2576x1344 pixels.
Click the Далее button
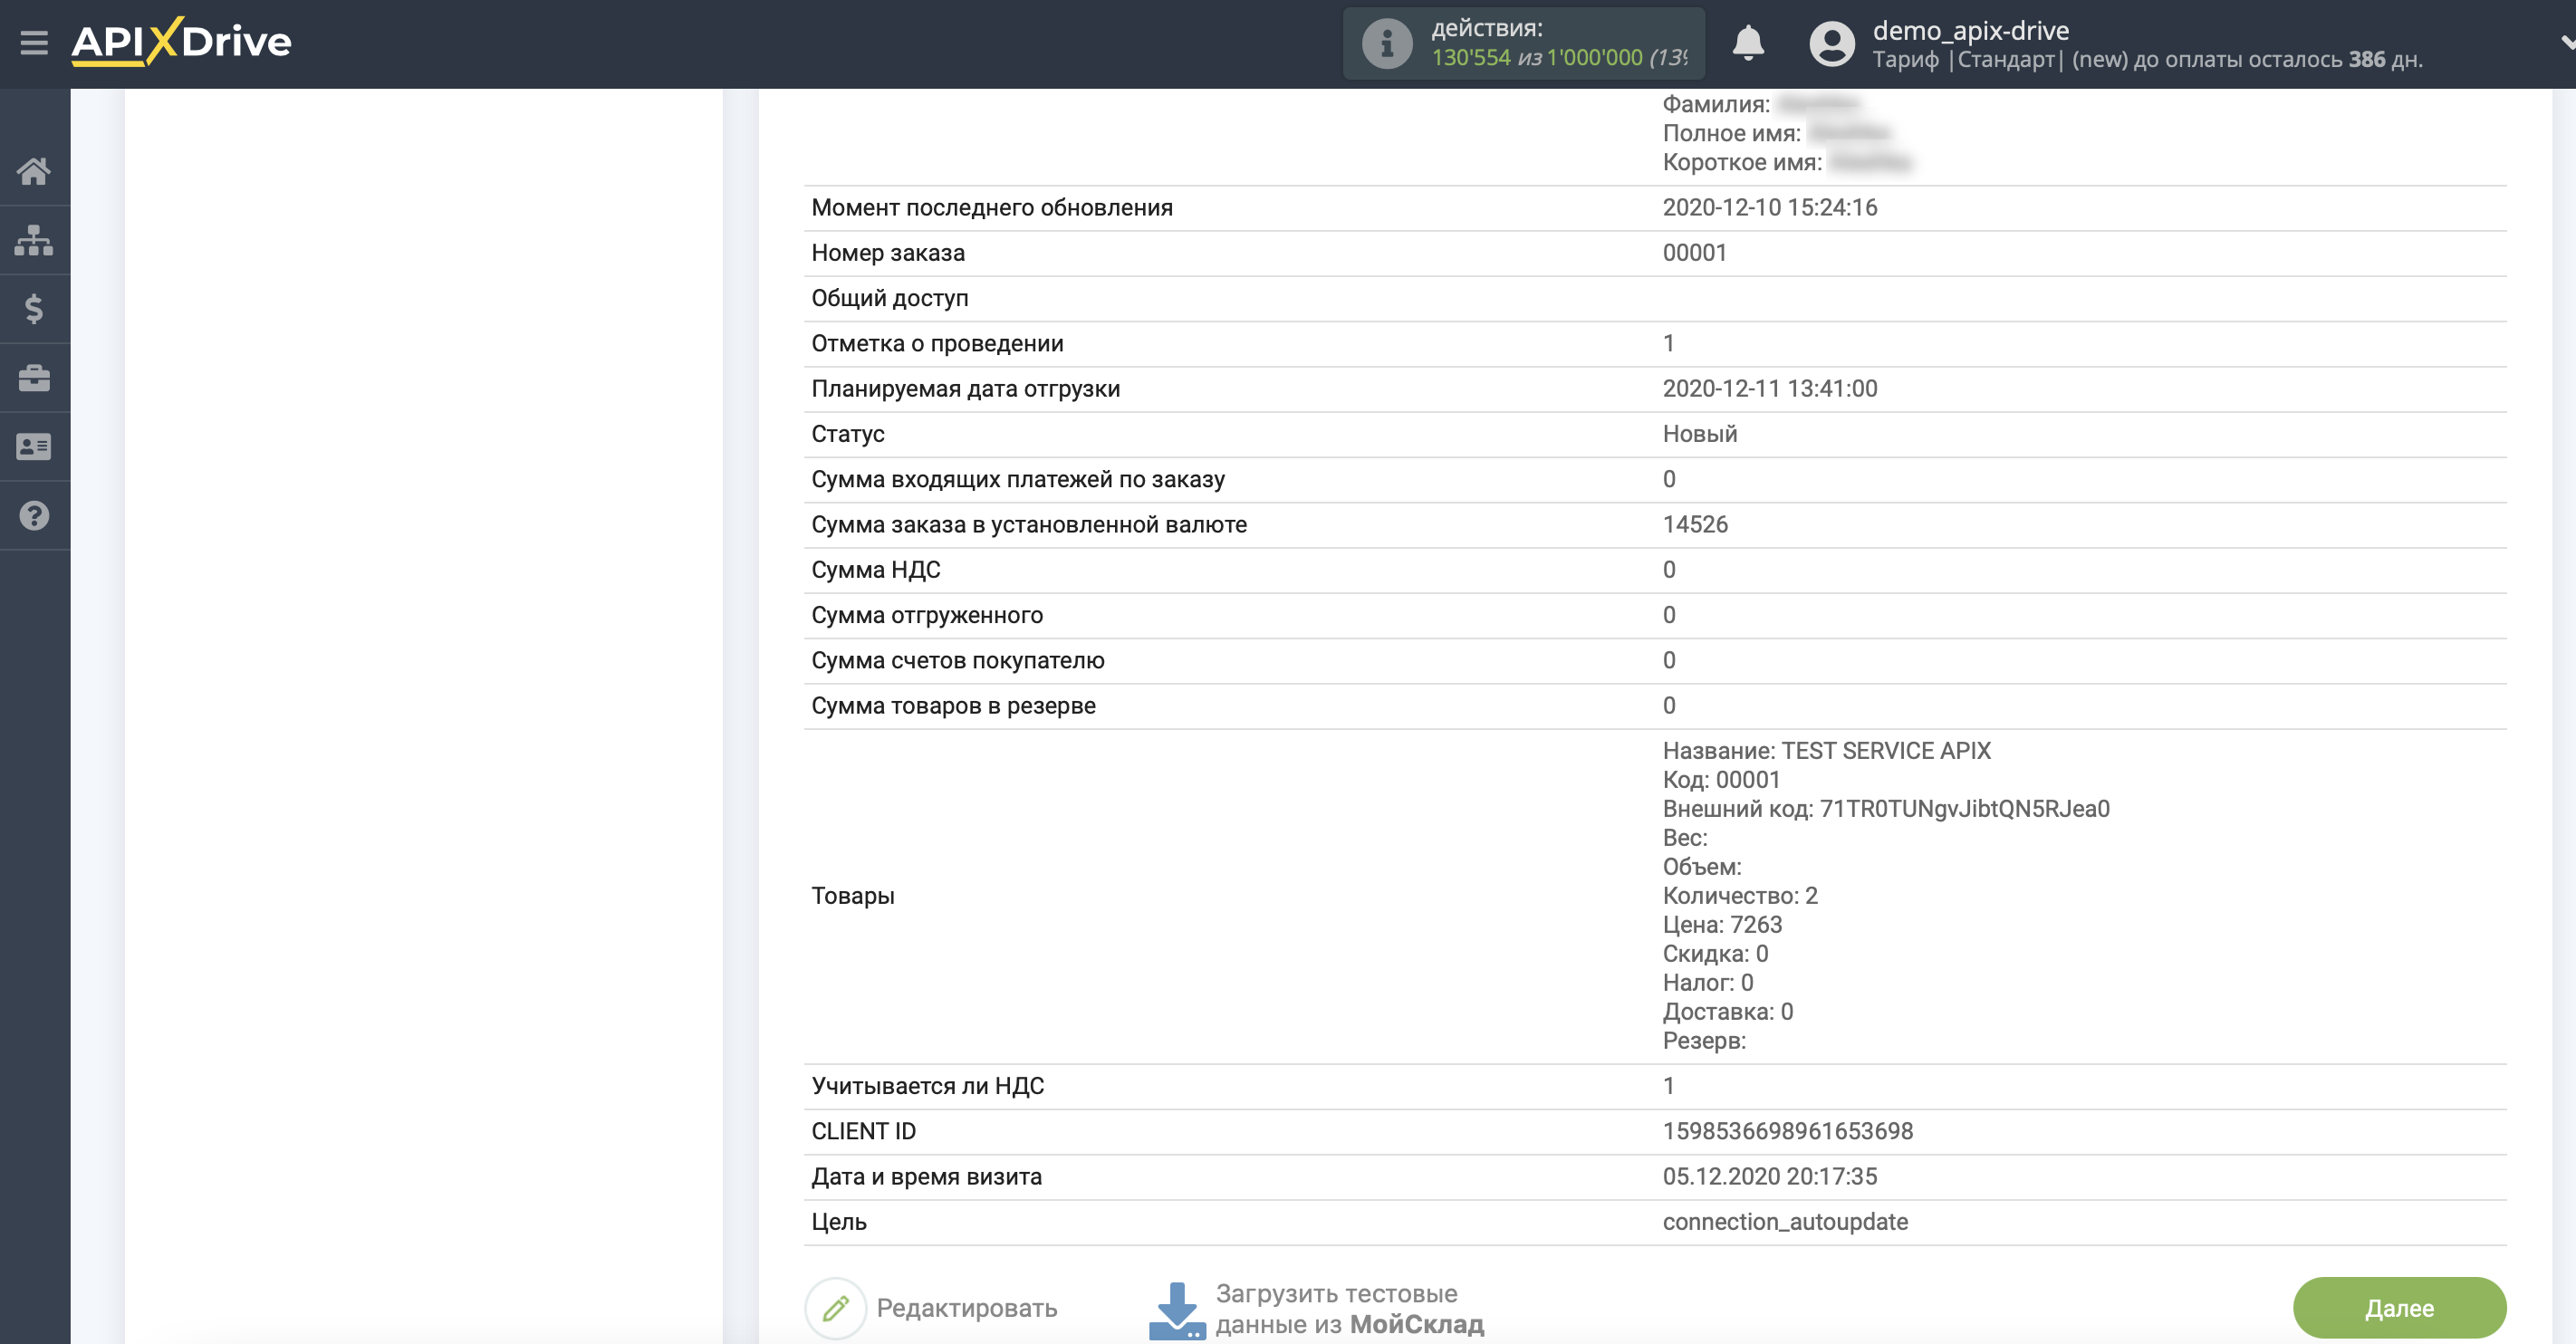click(2399, 1308)
